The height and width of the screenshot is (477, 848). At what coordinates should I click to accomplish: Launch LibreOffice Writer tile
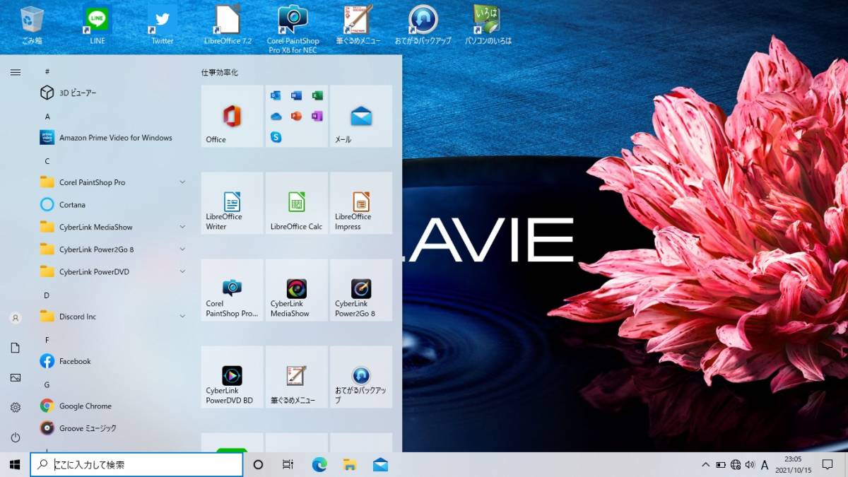click(x=232, y=203)
